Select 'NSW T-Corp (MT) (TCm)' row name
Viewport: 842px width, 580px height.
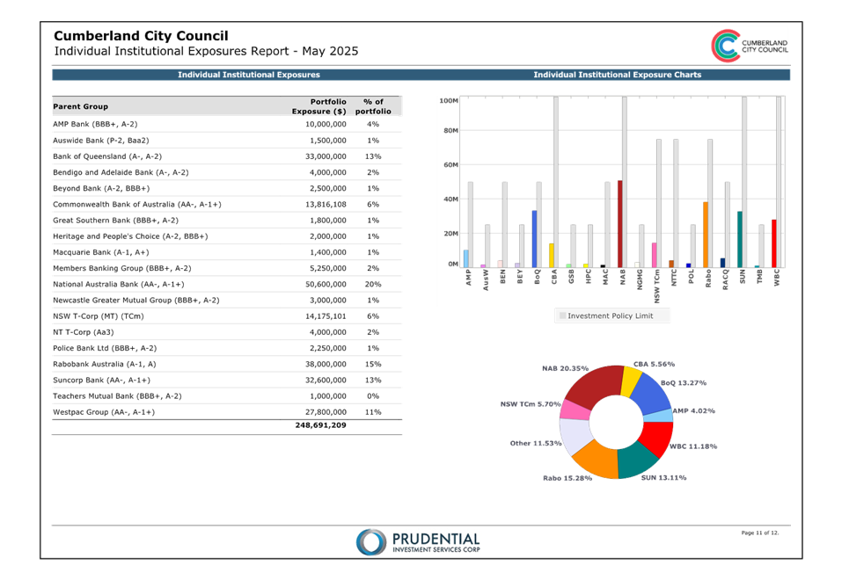[99, 316]
